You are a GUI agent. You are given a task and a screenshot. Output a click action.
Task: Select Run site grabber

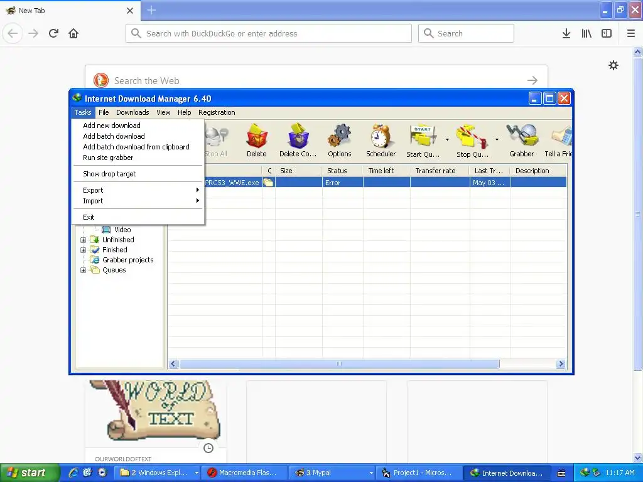coord(138,158)
